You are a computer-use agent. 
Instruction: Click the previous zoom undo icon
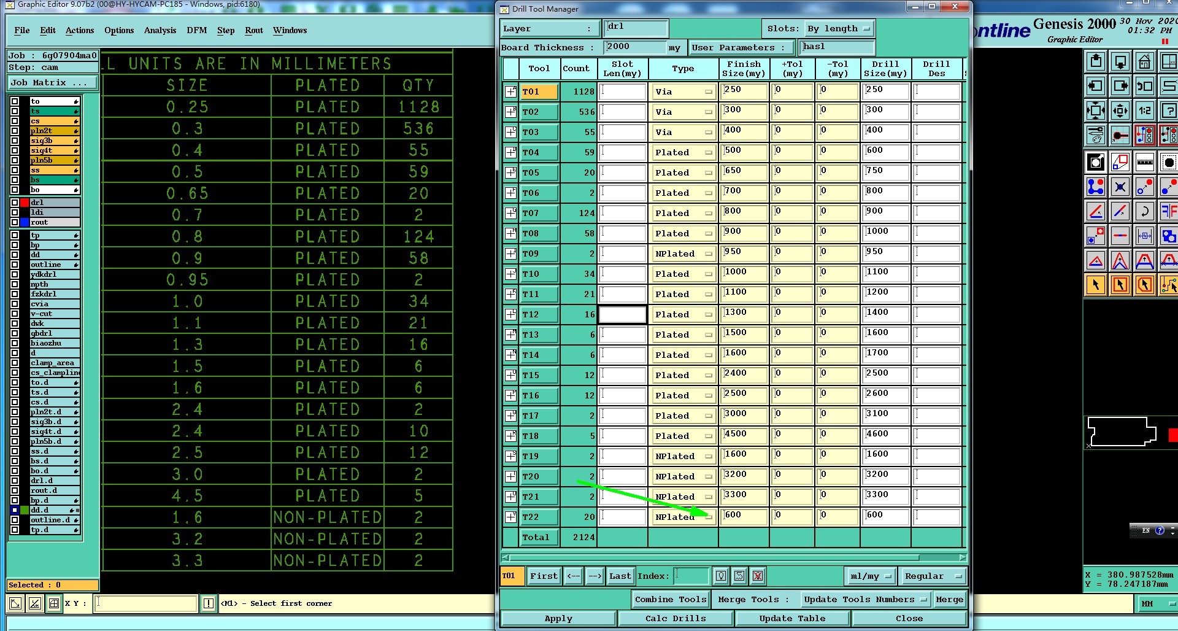(1145, 86)
